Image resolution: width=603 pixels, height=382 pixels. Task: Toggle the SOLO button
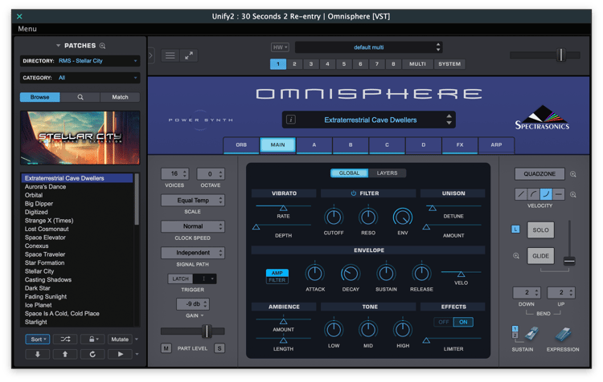coord(540,230)
